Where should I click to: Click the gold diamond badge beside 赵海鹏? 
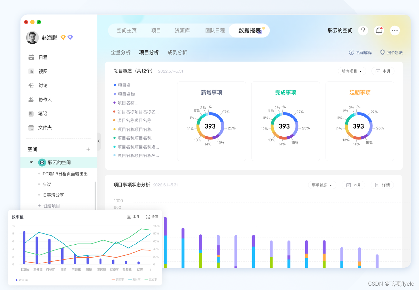coord(63,38)
